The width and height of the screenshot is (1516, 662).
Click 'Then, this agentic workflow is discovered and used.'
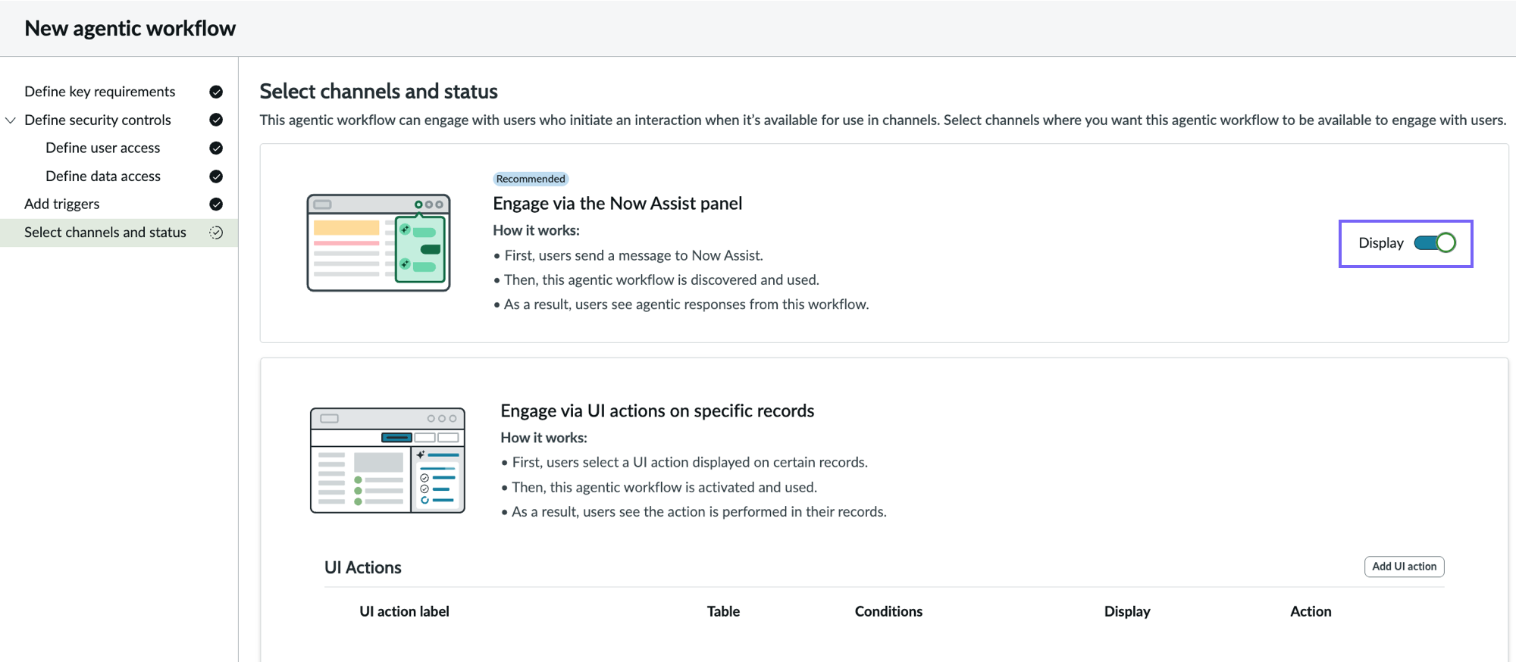coord(662,279)
